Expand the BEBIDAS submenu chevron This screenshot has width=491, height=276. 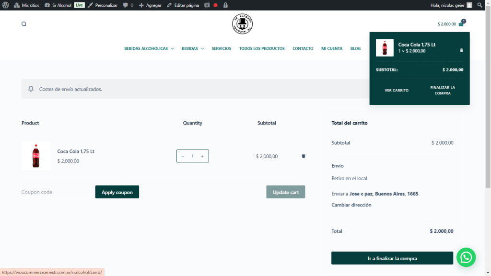coord(202,49)
